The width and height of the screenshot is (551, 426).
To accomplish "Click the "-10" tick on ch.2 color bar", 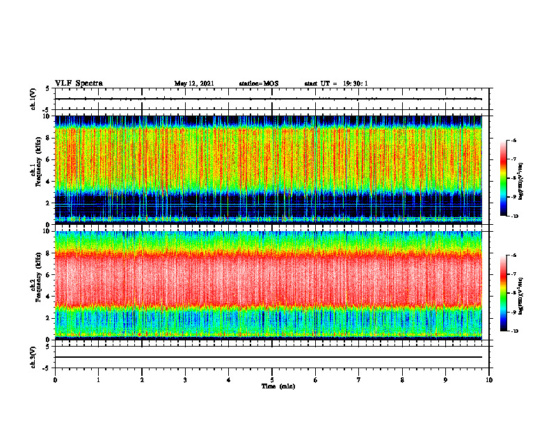I will click(514, 331).
